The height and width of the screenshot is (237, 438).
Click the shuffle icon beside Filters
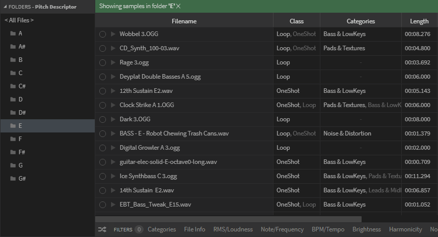pyautogui.click(x=102, y=229)
